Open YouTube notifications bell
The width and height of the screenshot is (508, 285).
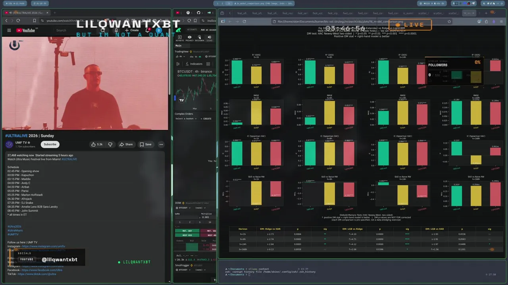point(148,30)
